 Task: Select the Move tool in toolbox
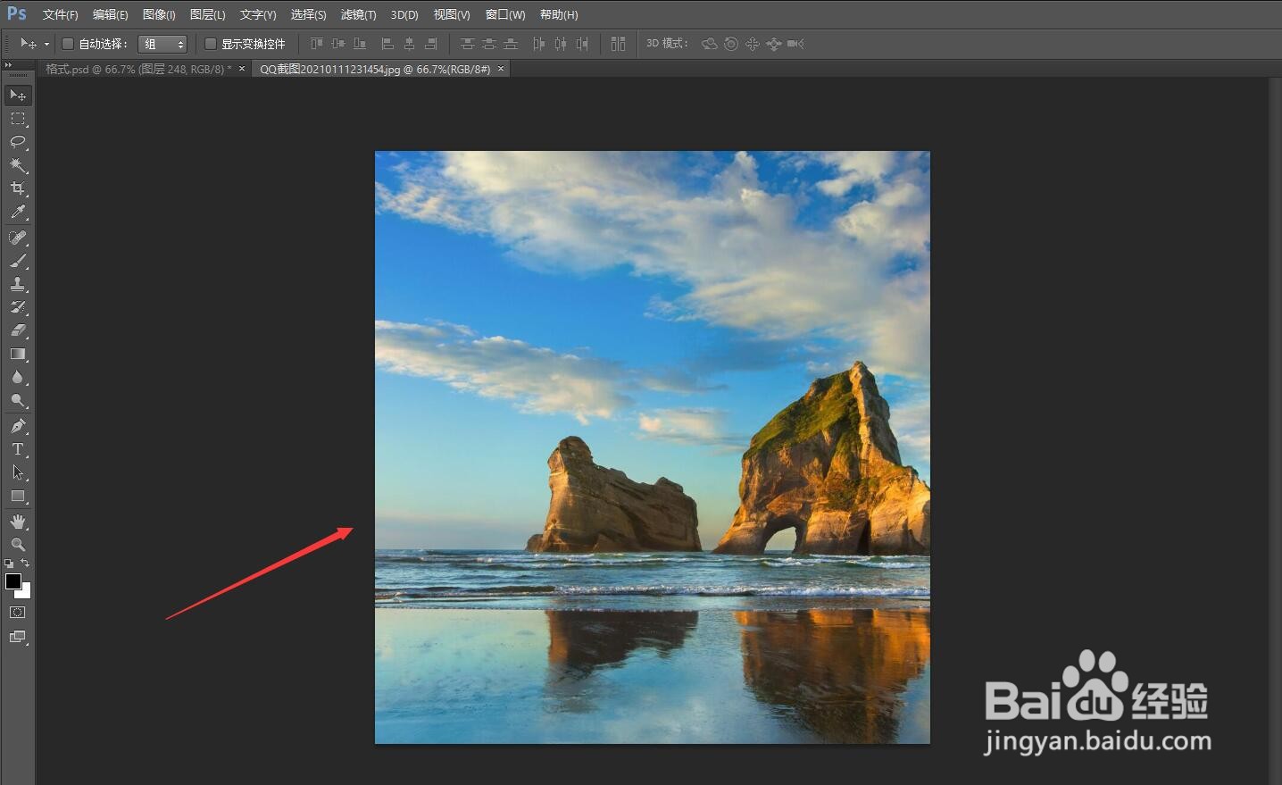18,95
